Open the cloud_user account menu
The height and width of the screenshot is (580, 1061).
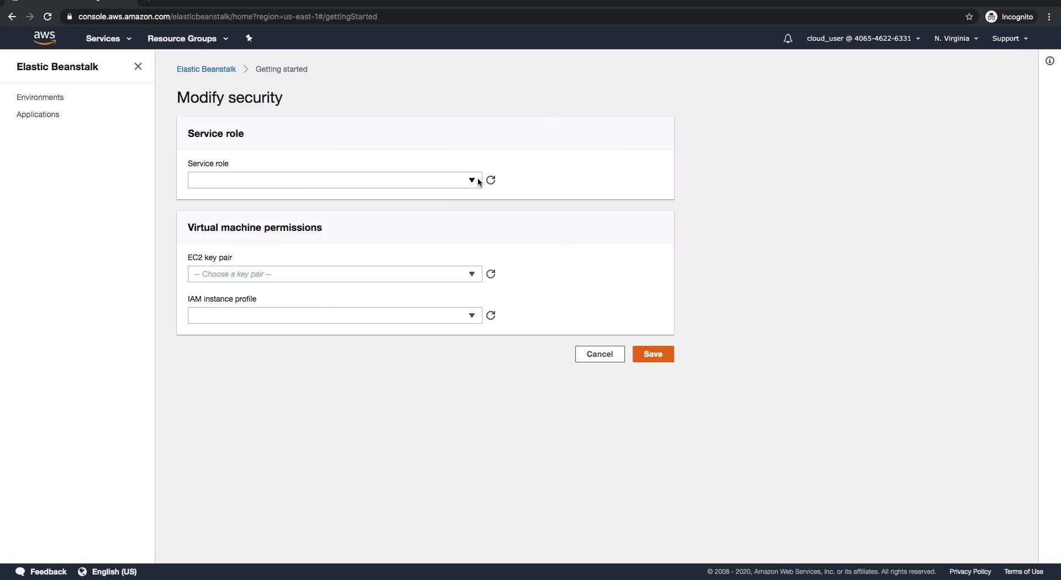(863, 39)
